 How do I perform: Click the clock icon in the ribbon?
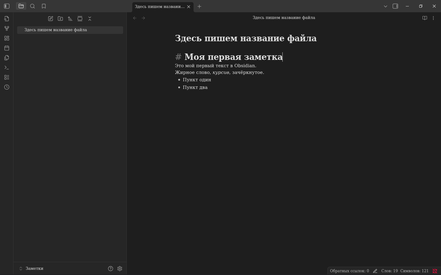tap(7, 87)
